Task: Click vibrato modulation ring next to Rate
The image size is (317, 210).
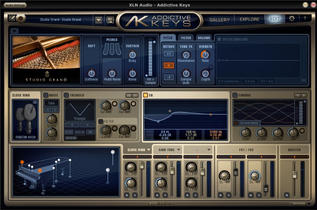Action: [211, 67]
